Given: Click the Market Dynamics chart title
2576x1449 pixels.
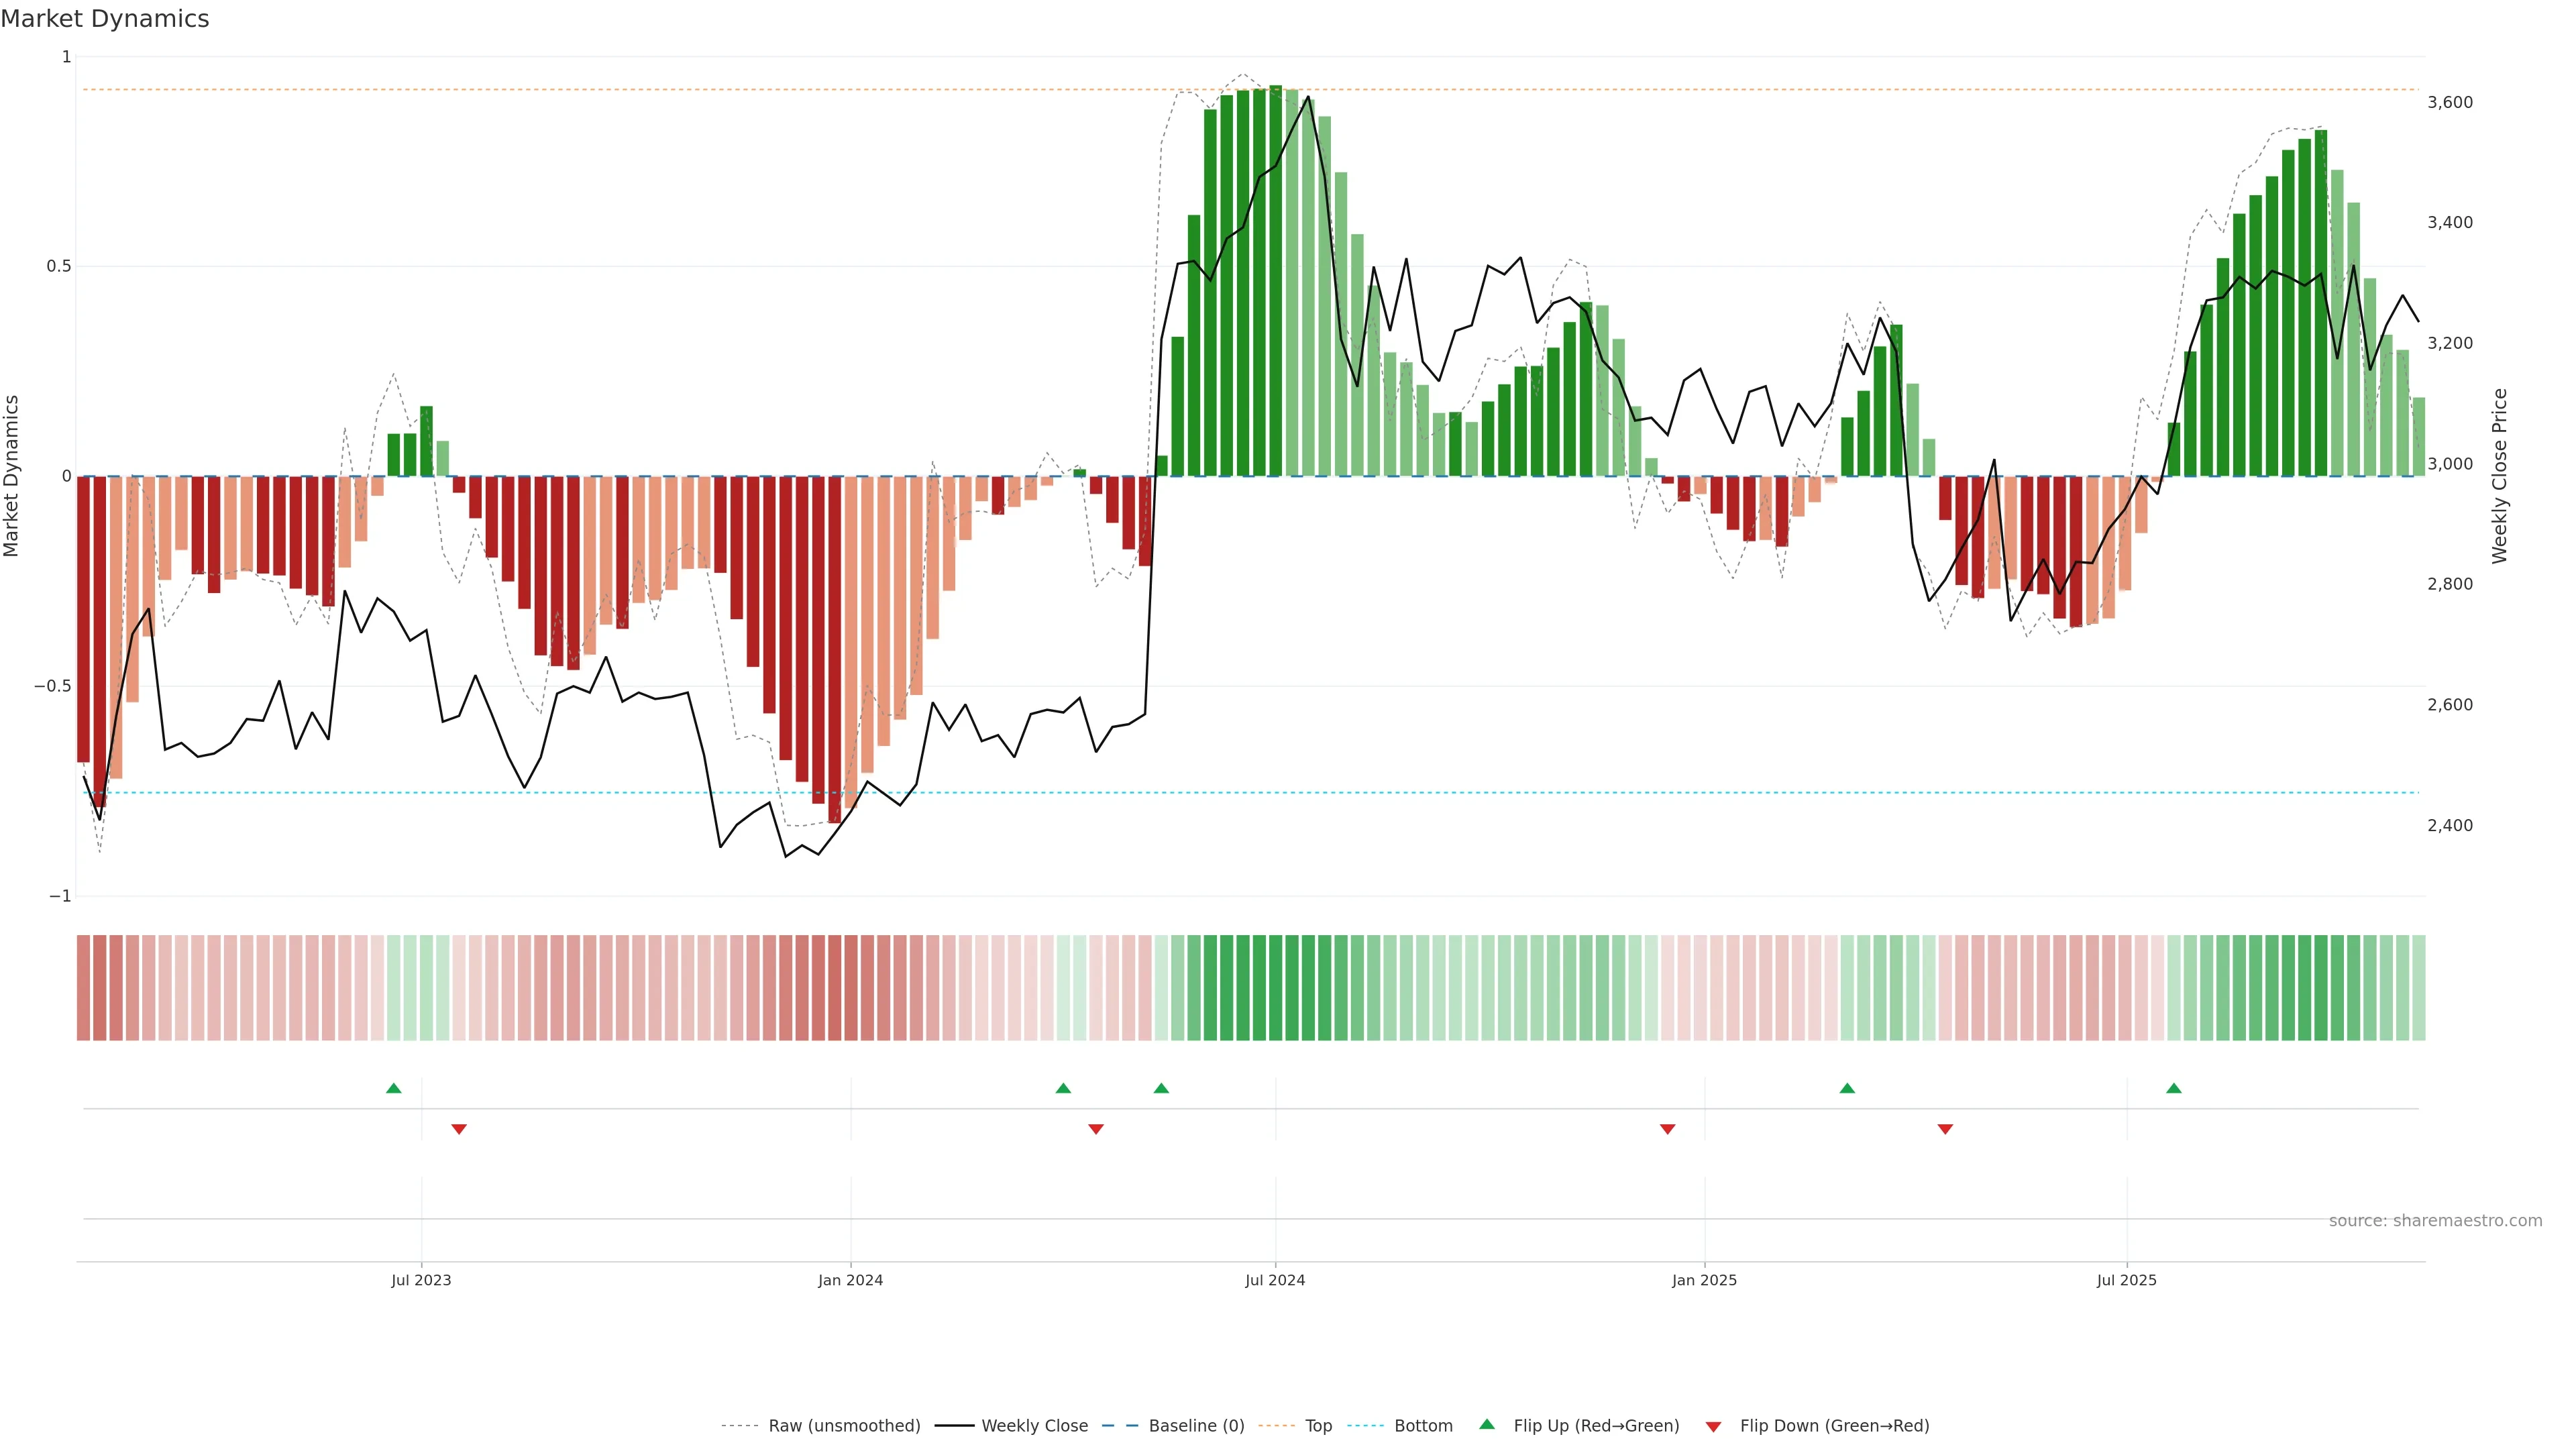Looking at the screenshot, I should tap(105, 19).
